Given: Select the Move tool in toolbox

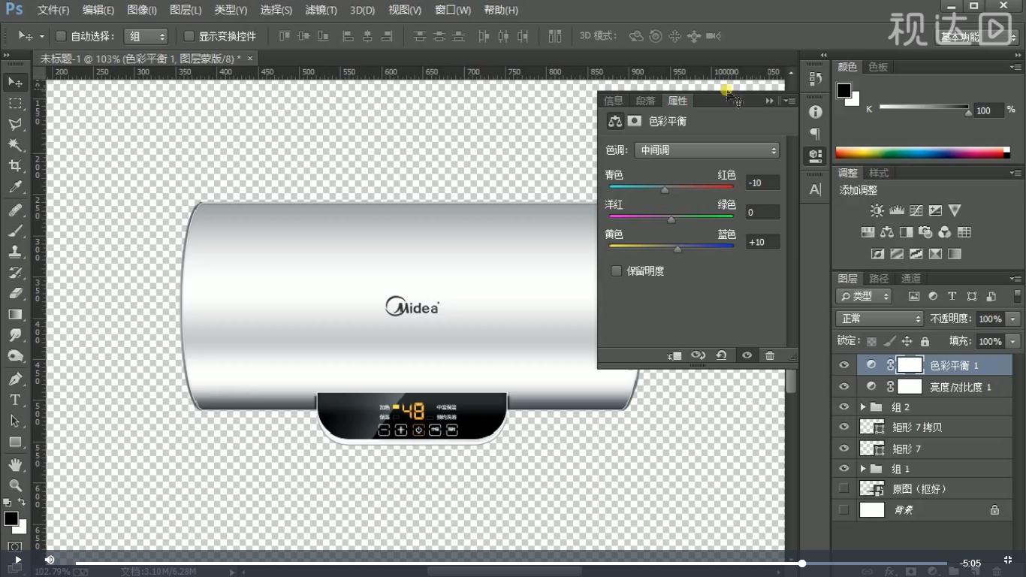Looking at the screenshot, I should click(x=15, y=81).
